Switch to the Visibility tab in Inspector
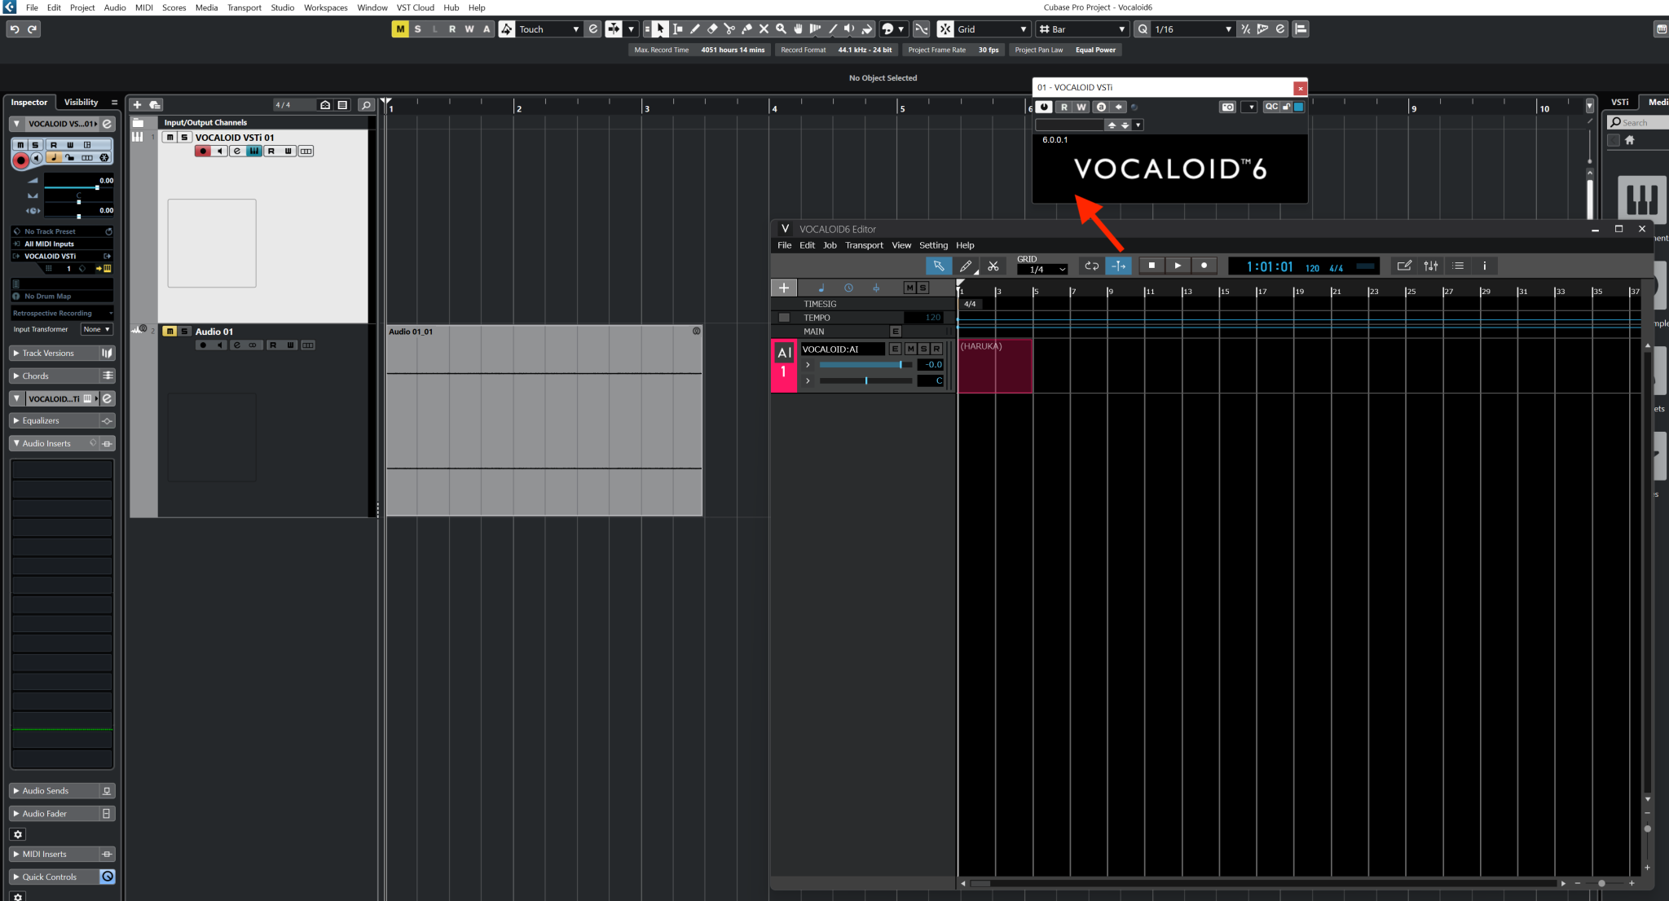The image size is (1669, 901). 79,102
